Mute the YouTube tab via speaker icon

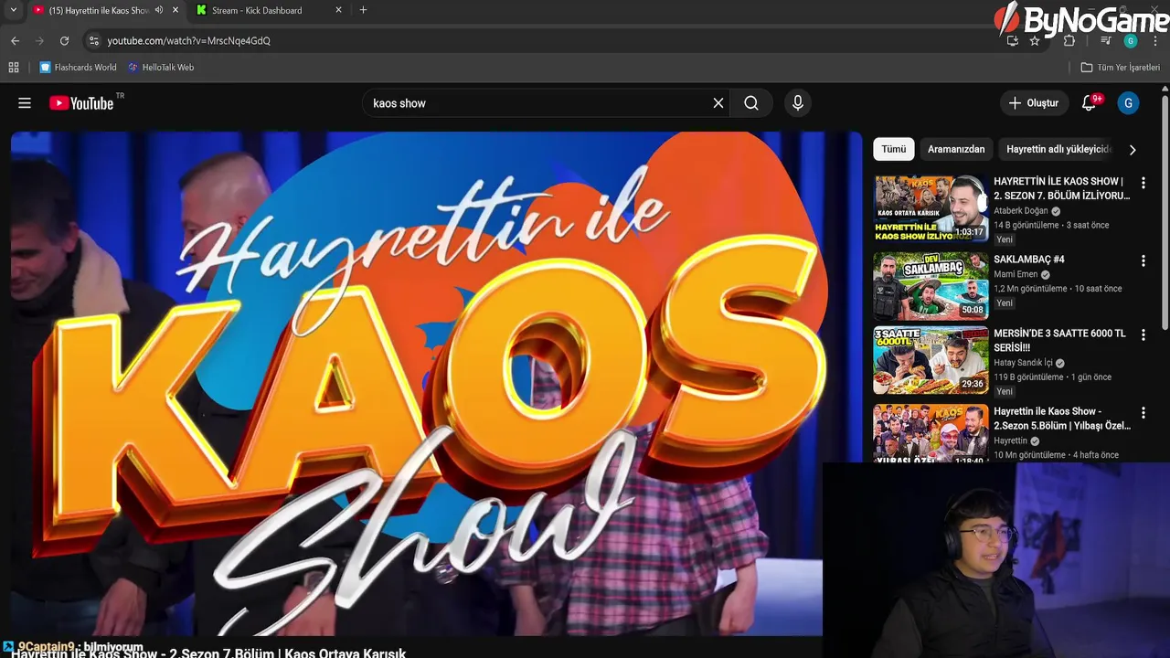(x=159, y=10)
